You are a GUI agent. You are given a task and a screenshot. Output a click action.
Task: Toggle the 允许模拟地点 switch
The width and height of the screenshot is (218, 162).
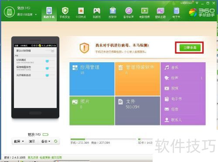47,75
